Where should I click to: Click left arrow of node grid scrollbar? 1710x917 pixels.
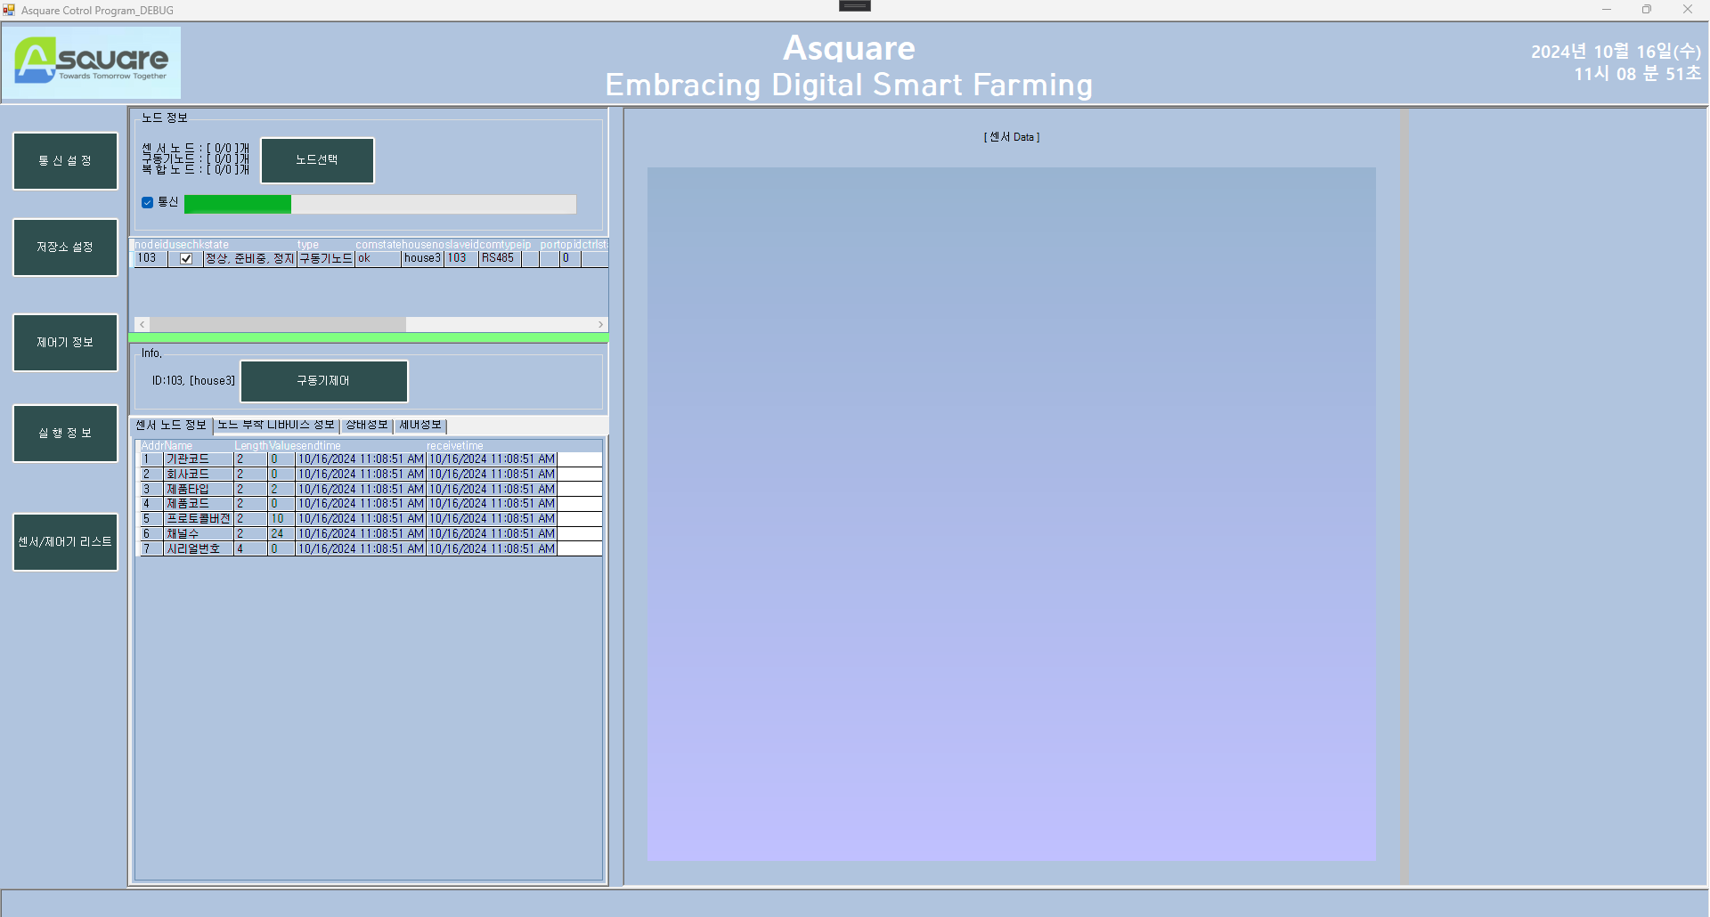pyautogui.click(x=142, y=325)
